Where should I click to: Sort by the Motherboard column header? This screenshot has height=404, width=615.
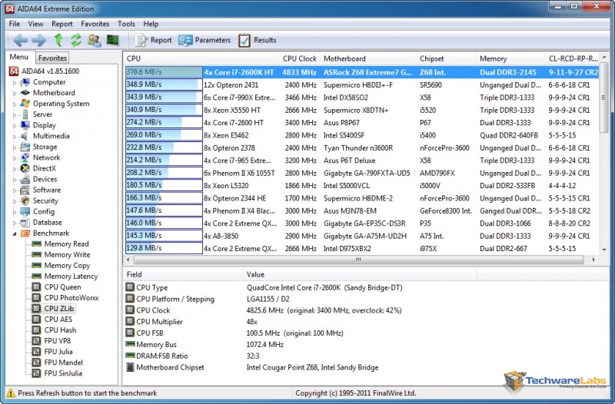click(x=368, y=58)
